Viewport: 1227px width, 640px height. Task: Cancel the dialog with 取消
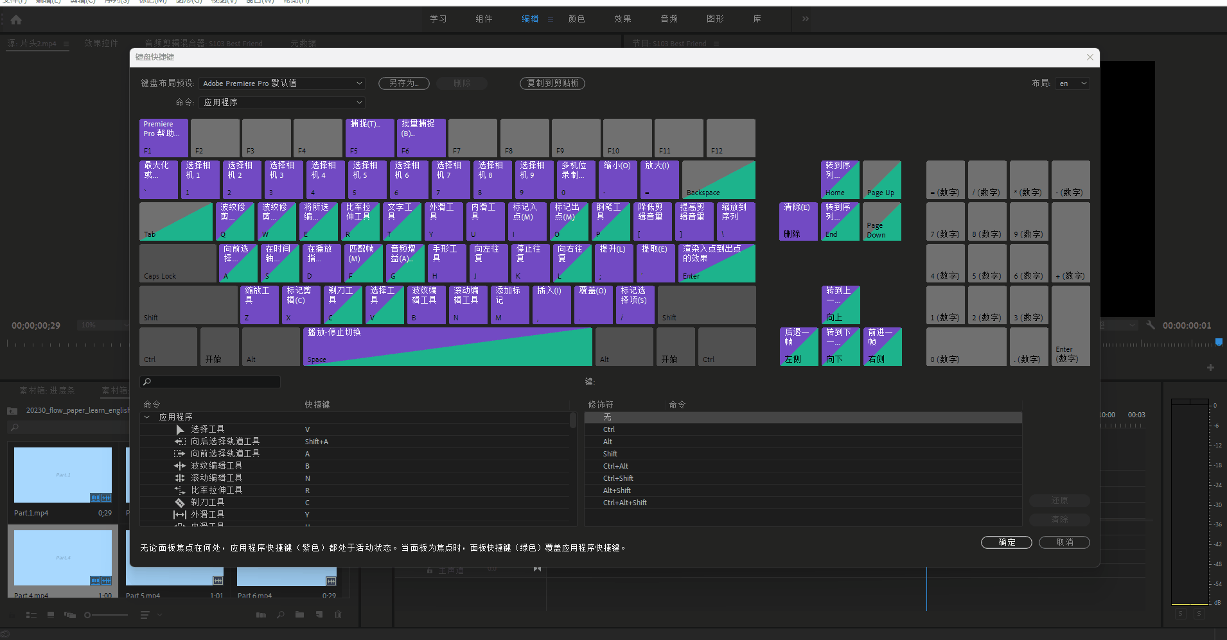(x=1064, y=542)
